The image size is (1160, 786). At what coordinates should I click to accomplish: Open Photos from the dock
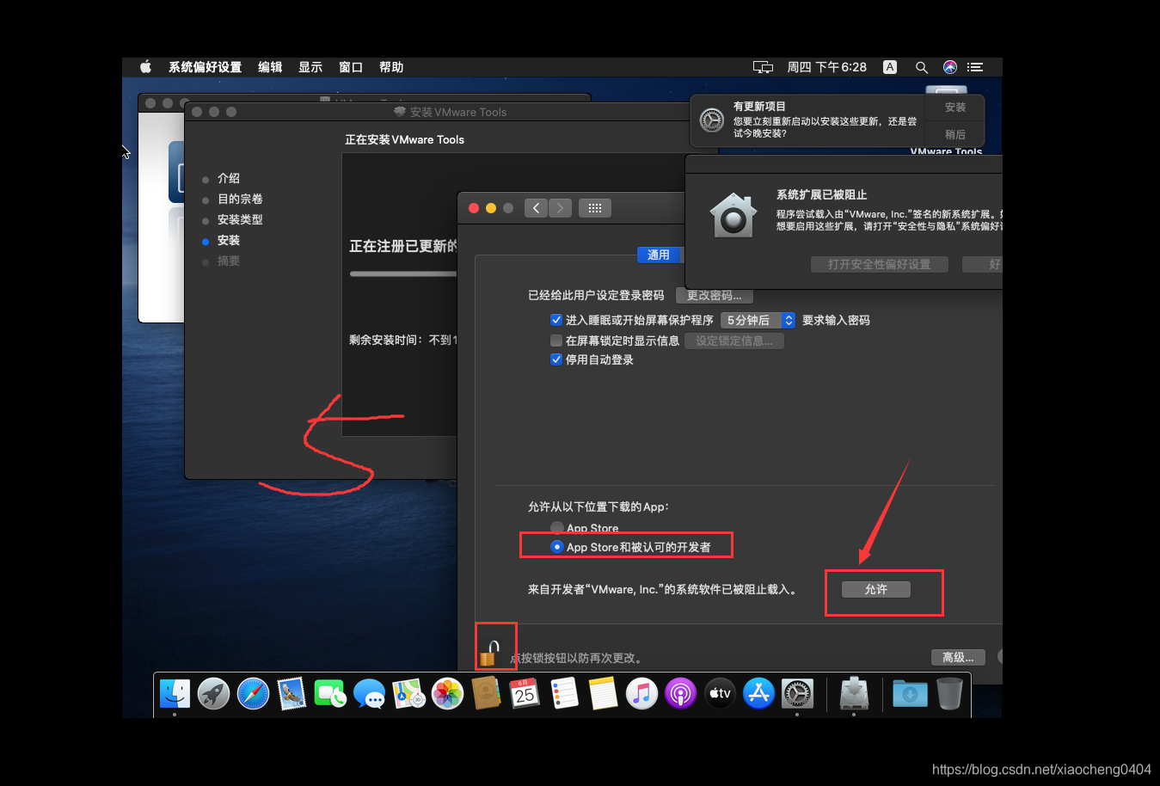click(447, 694)
